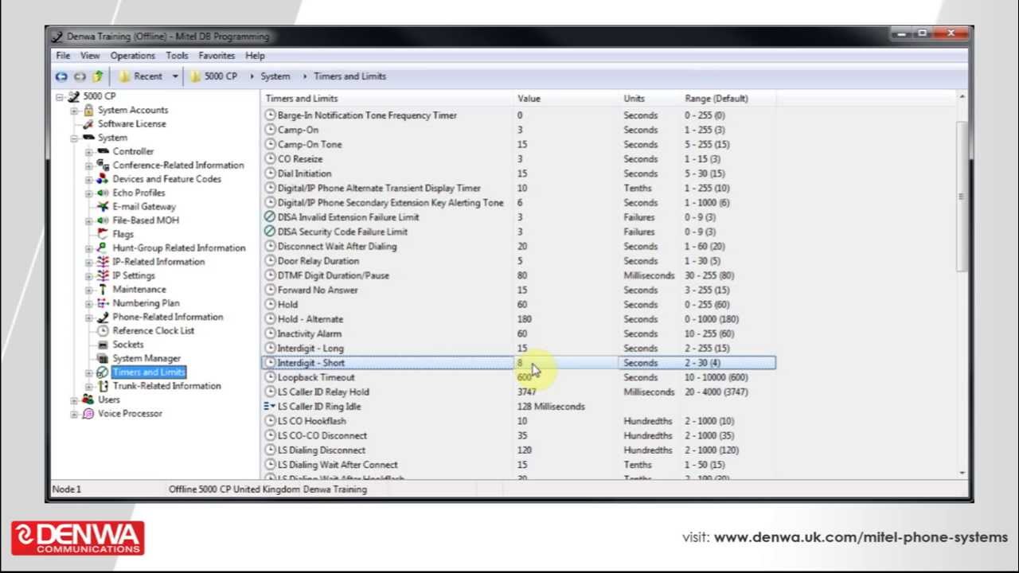This screenshot has height=573, width=1019.
Task: Click the Voice Processor icon
Action: [x=88, y=414]
